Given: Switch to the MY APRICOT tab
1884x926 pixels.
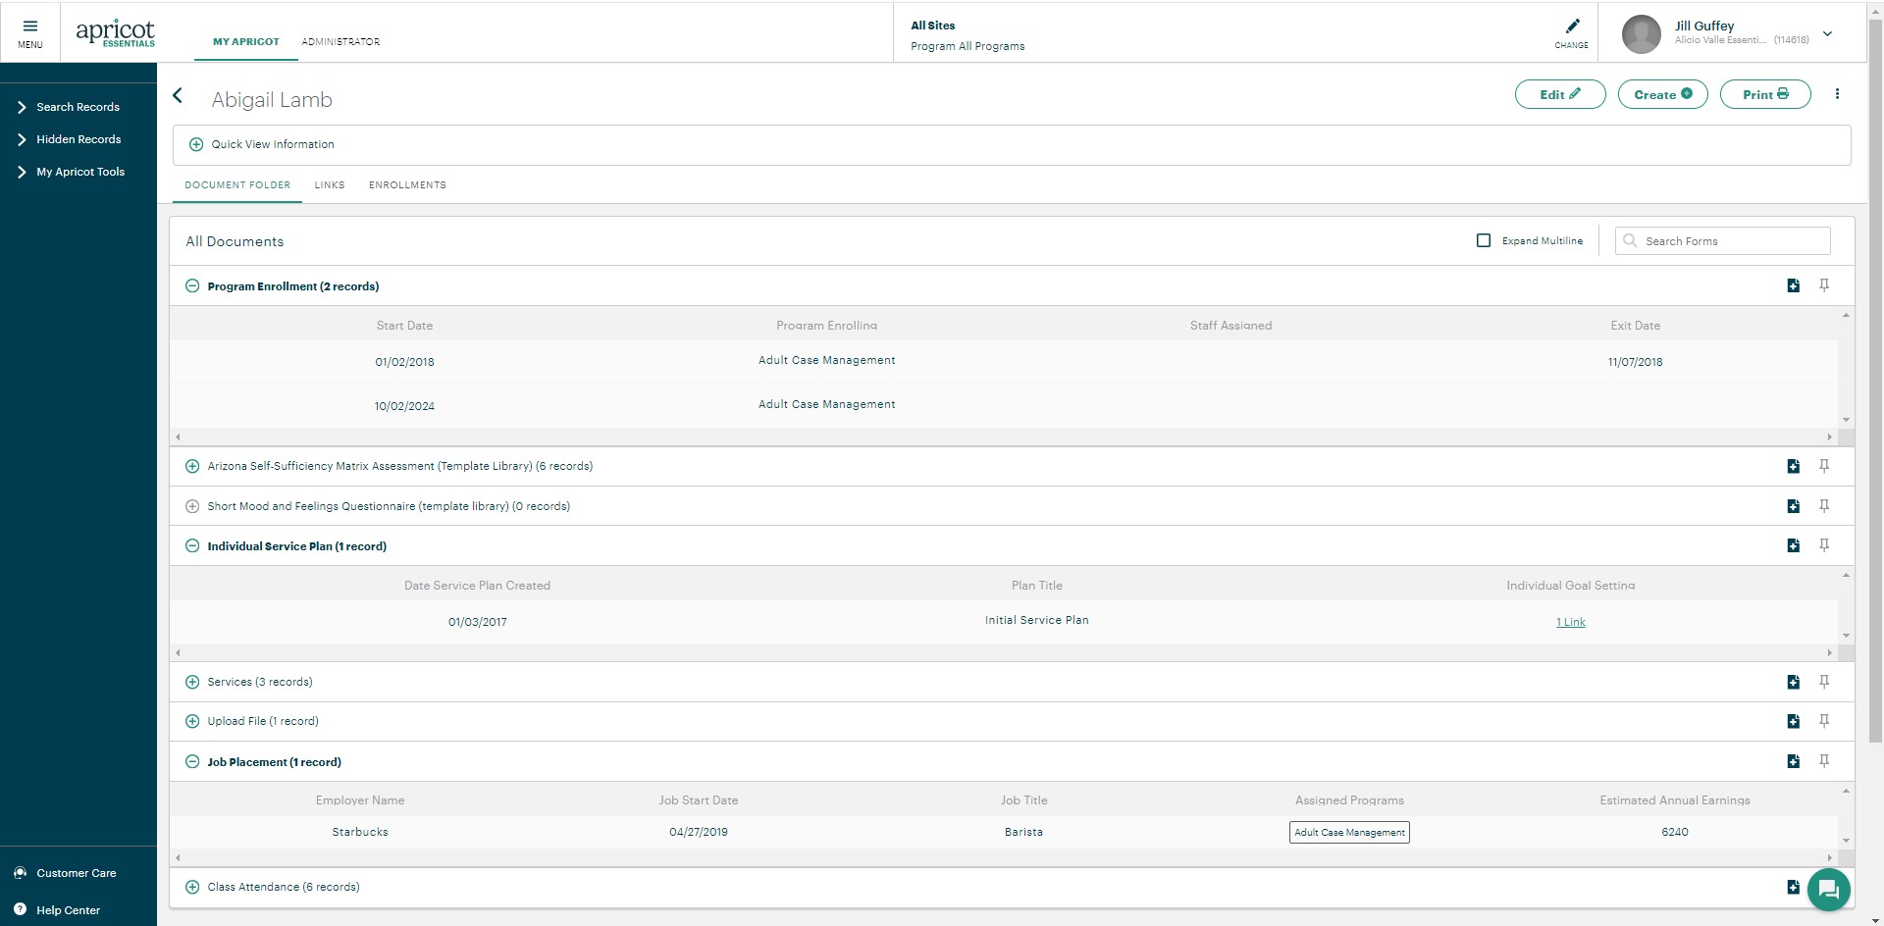Looking at the screenshot, I should point(246,41).
